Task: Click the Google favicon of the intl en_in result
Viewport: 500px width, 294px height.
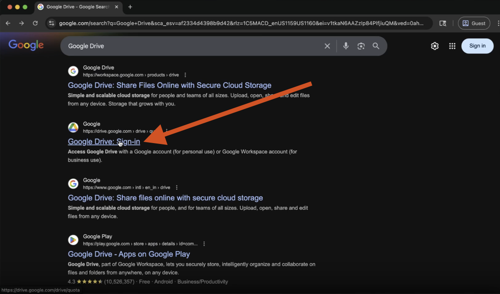Action: pyautogui.click(x=73, y=184)
